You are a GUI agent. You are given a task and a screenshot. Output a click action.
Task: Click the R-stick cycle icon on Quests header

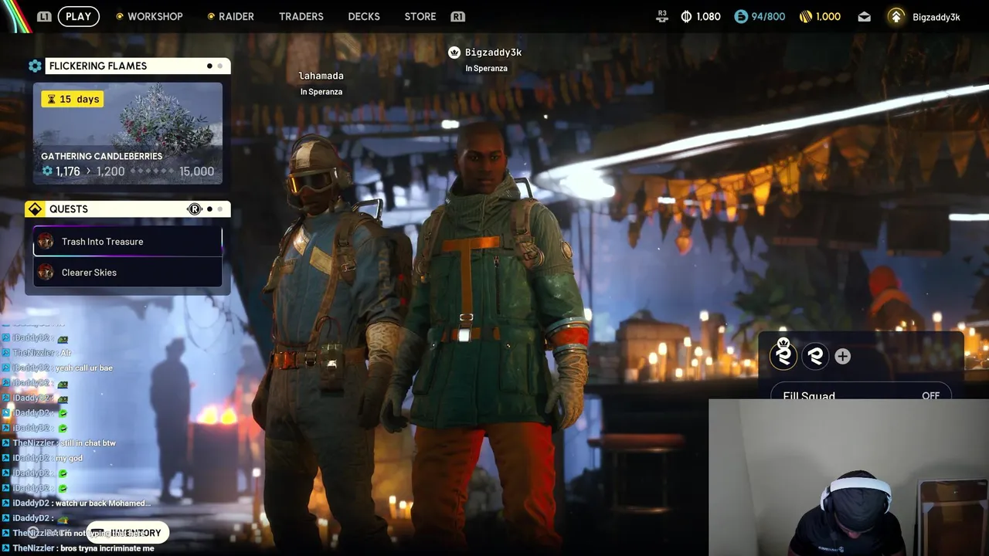195,209
